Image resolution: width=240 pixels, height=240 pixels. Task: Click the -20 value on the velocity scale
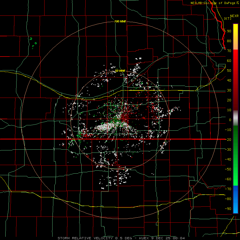click(228, 140)
